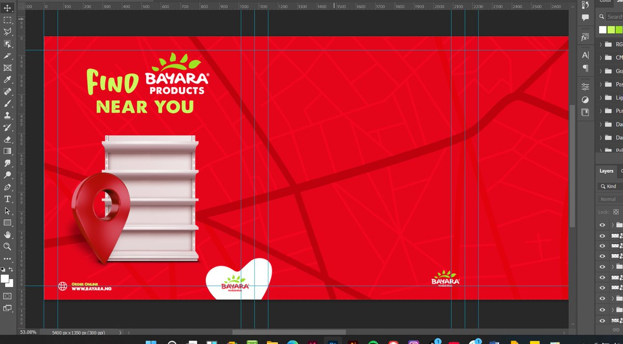
Task: Open the Windows Start menu
Action: (x=151, y=342)
